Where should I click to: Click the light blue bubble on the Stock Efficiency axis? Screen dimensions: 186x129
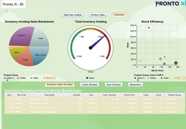[x=164, y=64]
